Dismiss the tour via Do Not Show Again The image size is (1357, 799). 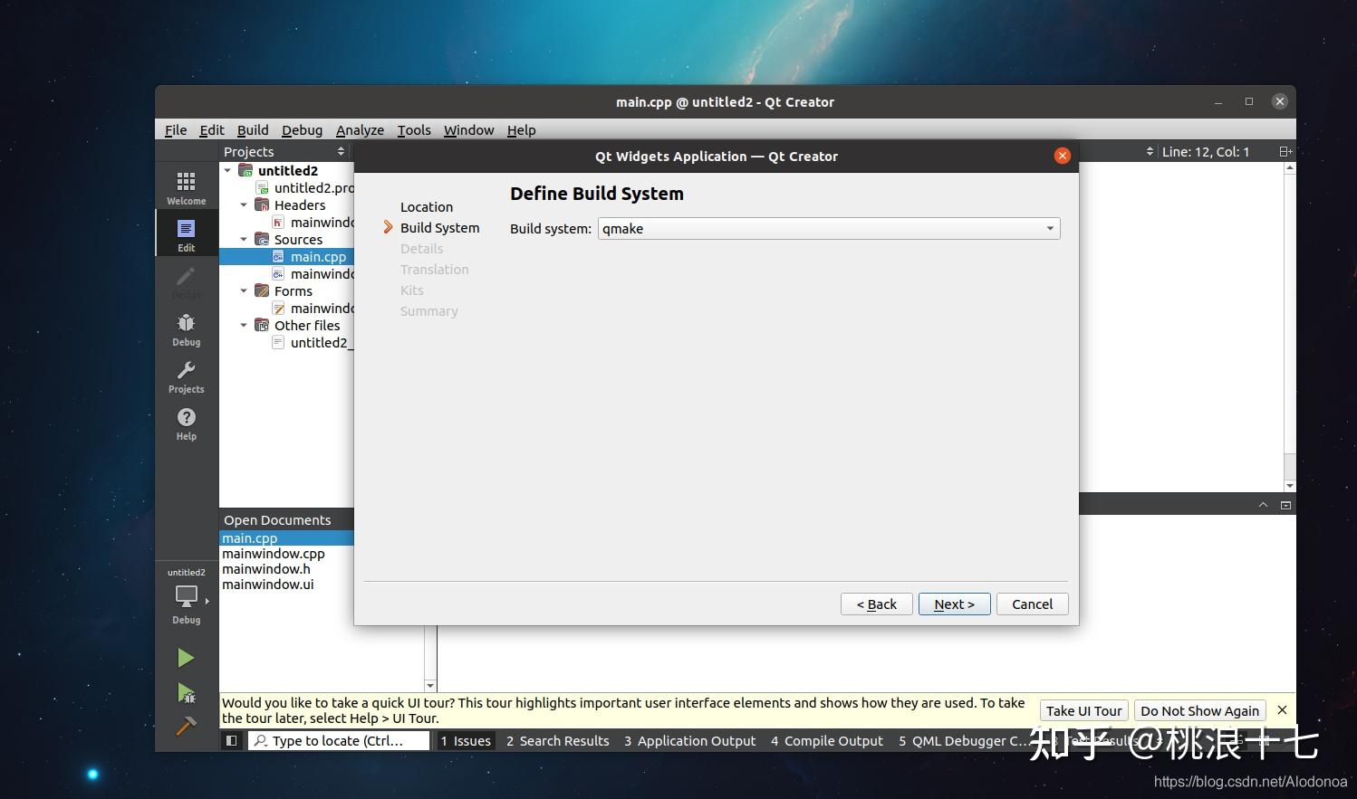1199,710
